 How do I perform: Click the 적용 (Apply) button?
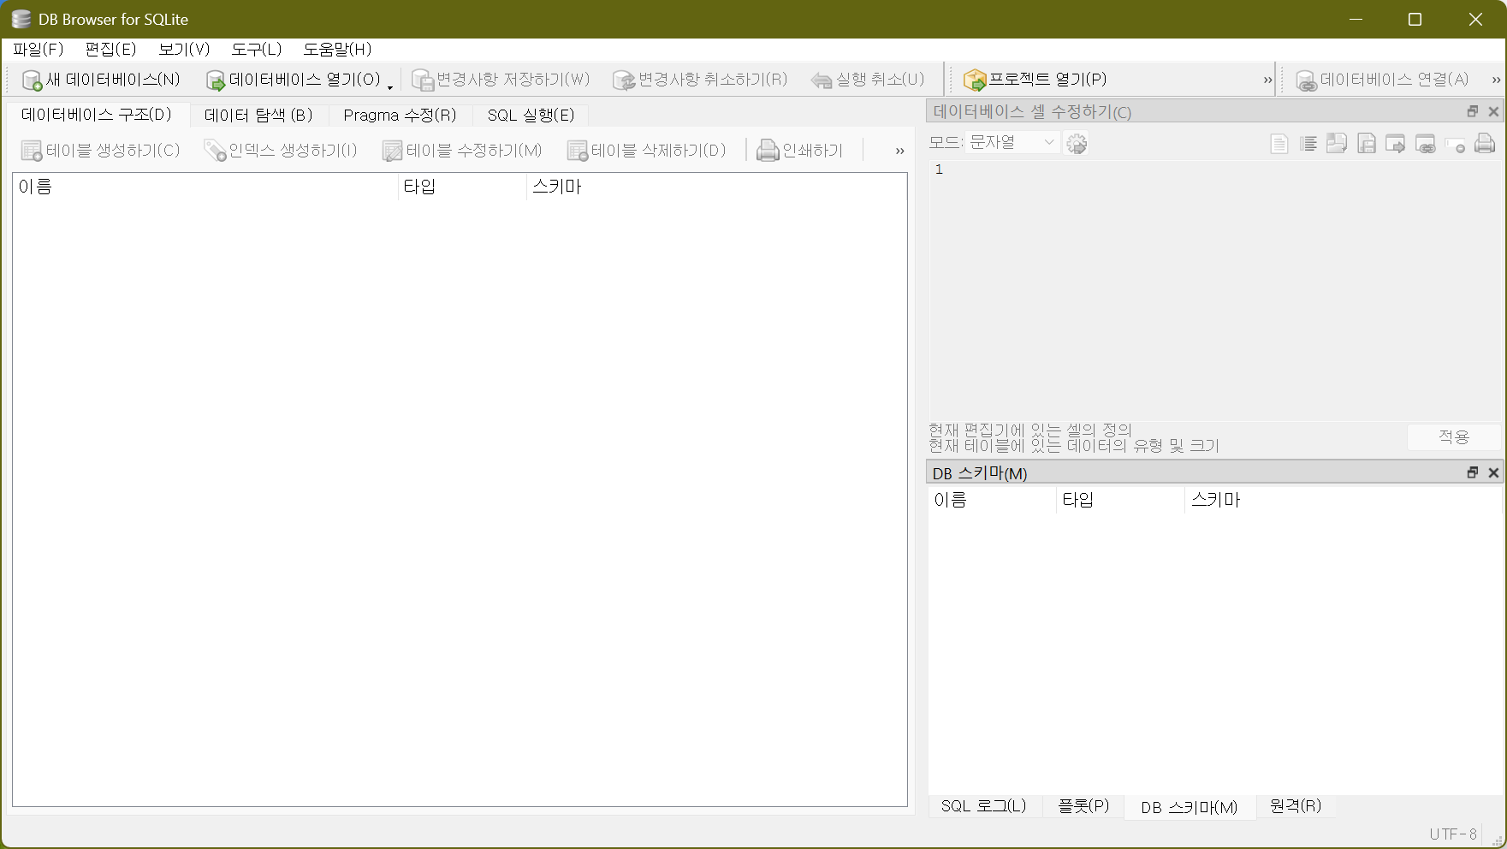click(1454, 436)
